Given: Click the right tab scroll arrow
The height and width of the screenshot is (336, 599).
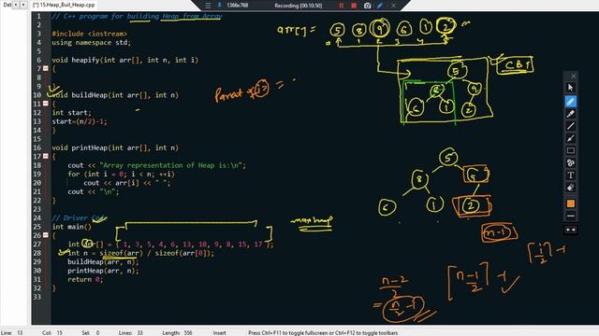Looking at the screenshot, I should (23, 5).
